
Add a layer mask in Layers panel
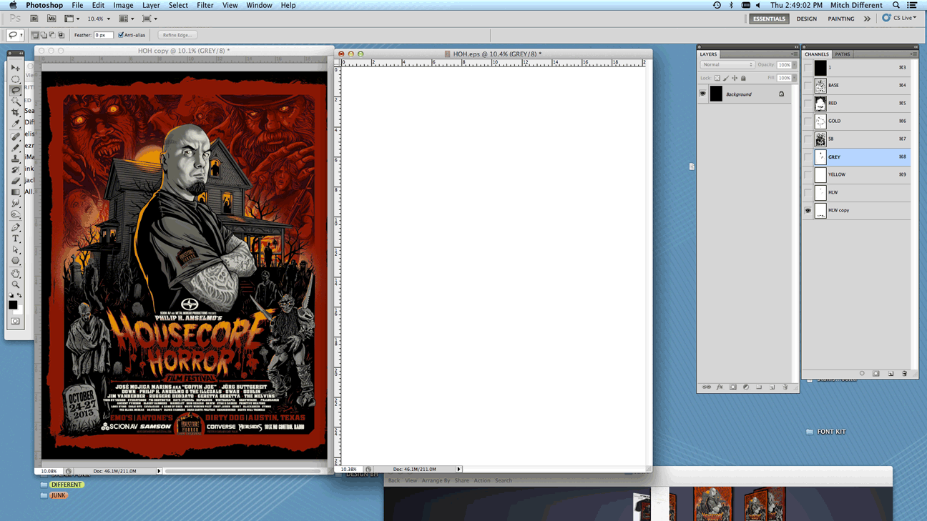coord(732,387)
